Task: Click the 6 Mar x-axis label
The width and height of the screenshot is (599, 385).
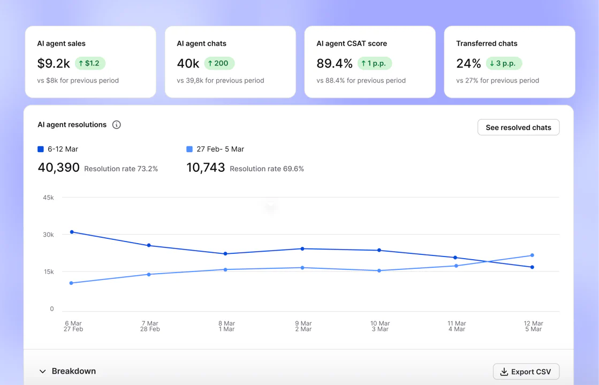Action: (73, 323)
